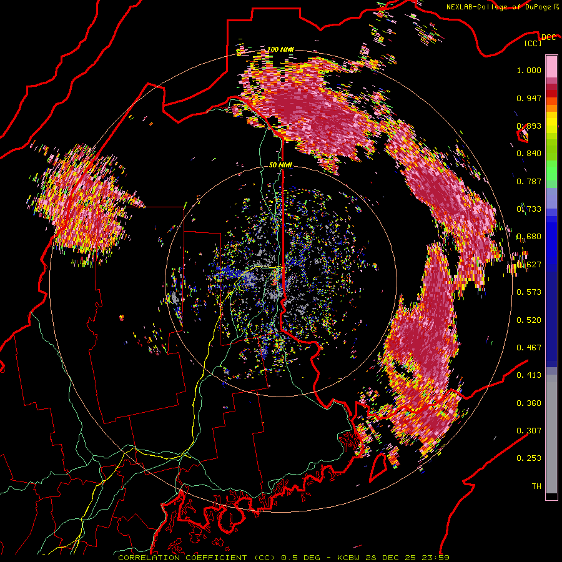Select the 0.627 scale value
Screen dimensions: 562x562
pyautogui.click(x=529, y=265)
